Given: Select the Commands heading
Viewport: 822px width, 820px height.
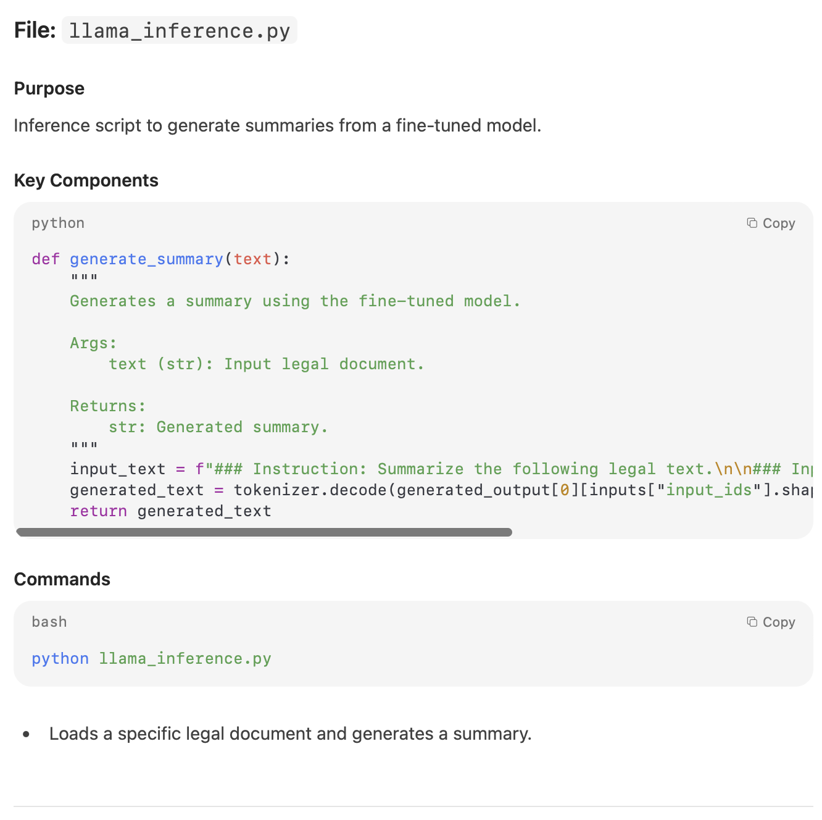Looking at the screenshot, I should pos(62,579).
